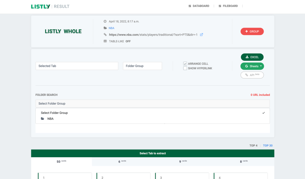Click the RESULT text in the header
Image resolution: width=305 pixels, height=179 pixels.
[62, 6]
